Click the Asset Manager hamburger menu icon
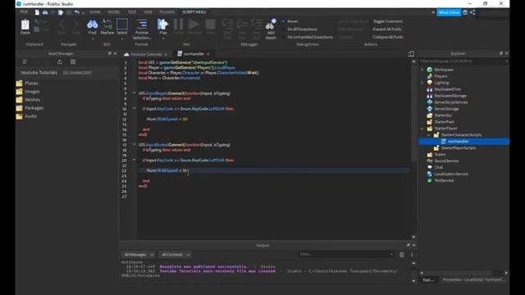This screenshot has height=295, width=525. [25, 62]
